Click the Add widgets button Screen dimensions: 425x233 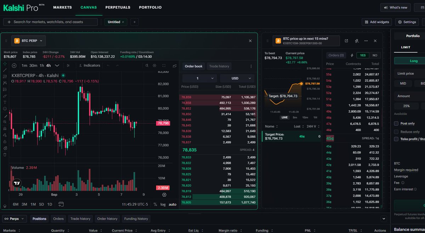(x=377, y=22)
